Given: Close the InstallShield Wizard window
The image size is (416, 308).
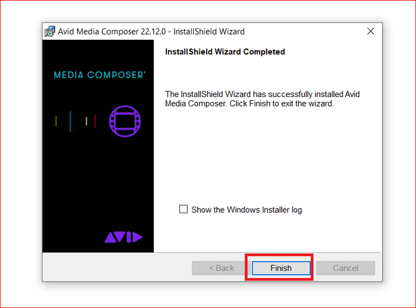Looking at the screenshot, I should click(x=371, y=31).
